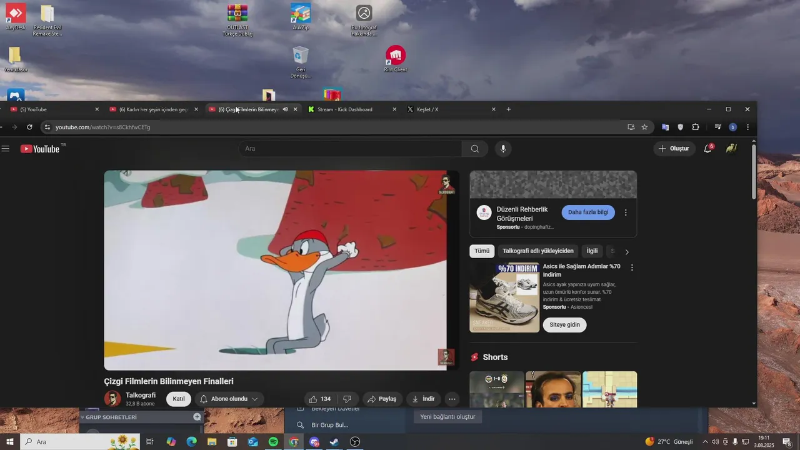Switch to Stream - Kick Dashboard tab

click(352, 109)
